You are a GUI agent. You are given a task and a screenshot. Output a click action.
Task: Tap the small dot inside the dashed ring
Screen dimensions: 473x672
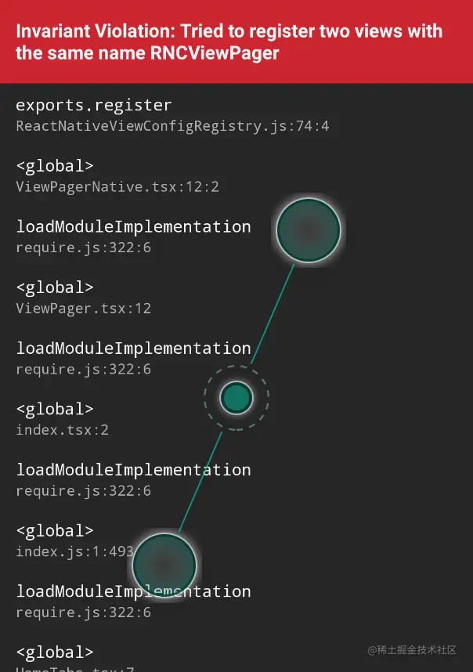236,398
